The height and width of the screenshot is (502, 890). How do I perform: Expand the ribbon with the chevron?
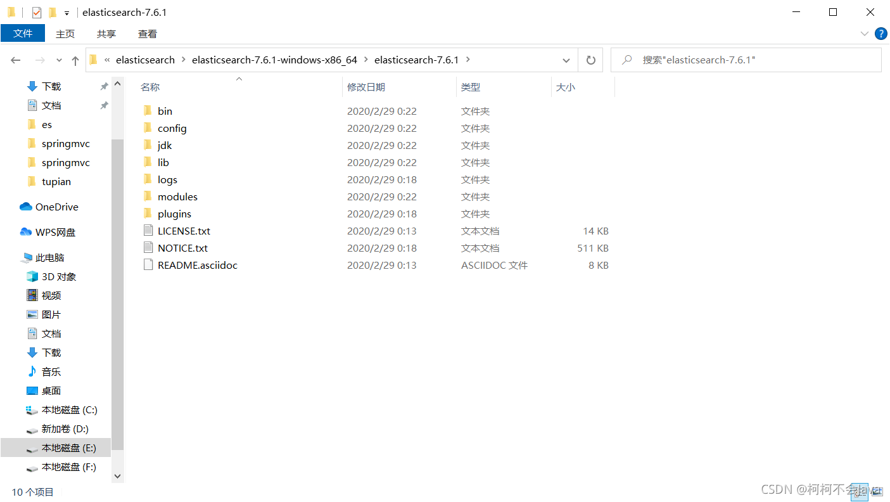(865, 34)
